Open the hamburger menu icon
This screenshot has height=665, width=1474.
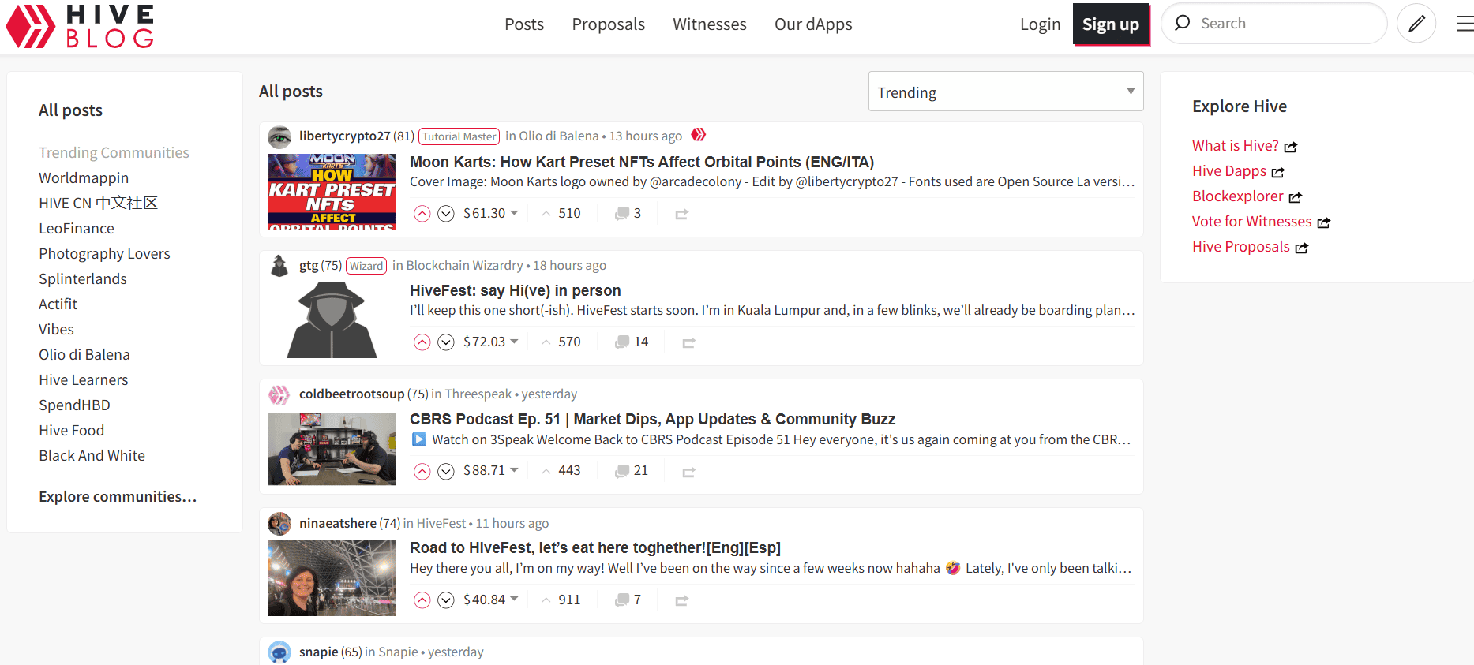click(1464, 24)
